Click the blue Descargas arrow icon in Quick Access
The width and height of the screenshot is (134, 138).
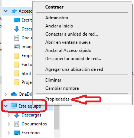coord(17,29)
